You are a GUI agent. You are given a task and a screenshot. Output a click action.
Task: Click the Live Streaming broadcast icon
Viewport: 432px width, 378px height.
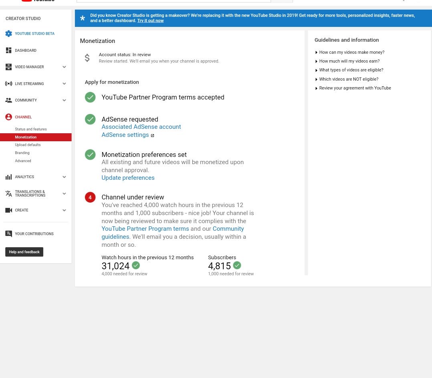click(x=8, y=83)
